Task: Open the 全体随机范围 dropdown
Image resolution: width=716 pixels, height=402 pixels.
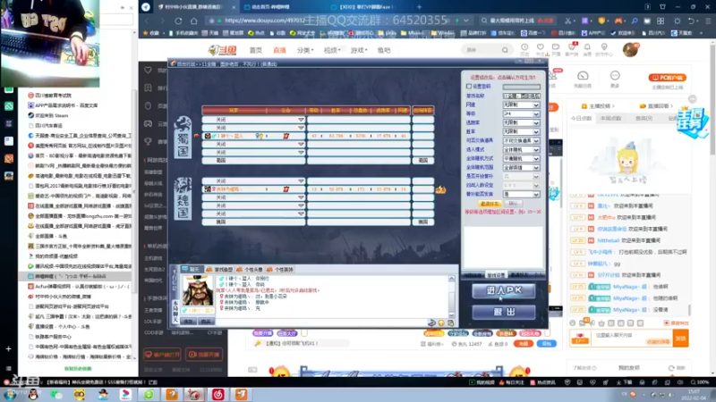Action: (x=522, y=168)
